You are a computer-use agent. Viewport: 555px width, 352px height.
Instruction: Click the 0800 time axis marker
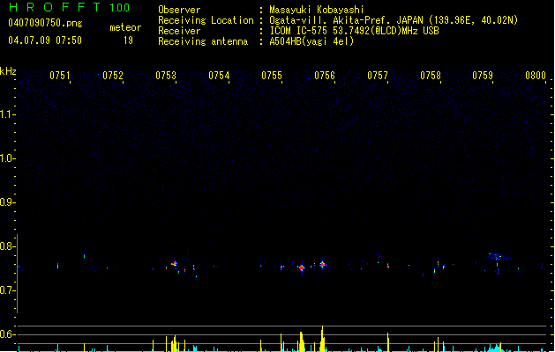tap(536, 75)
